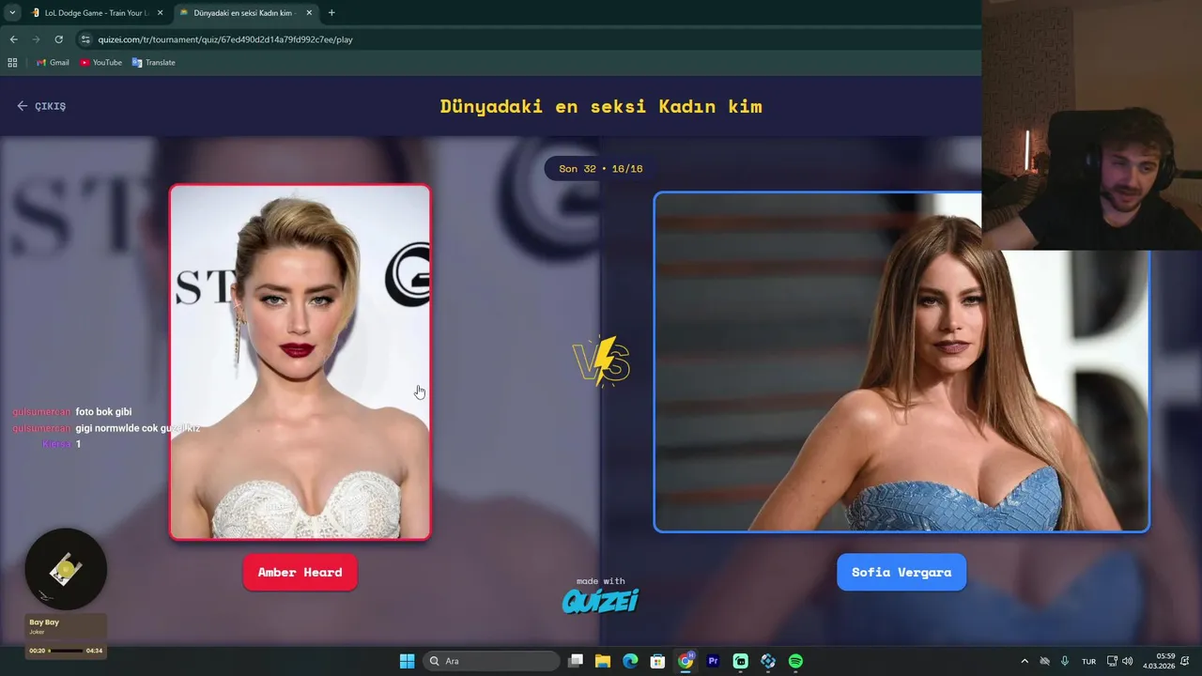
Task: Open the green streaming app in the taskbar
Action: [x=741, y=661]
